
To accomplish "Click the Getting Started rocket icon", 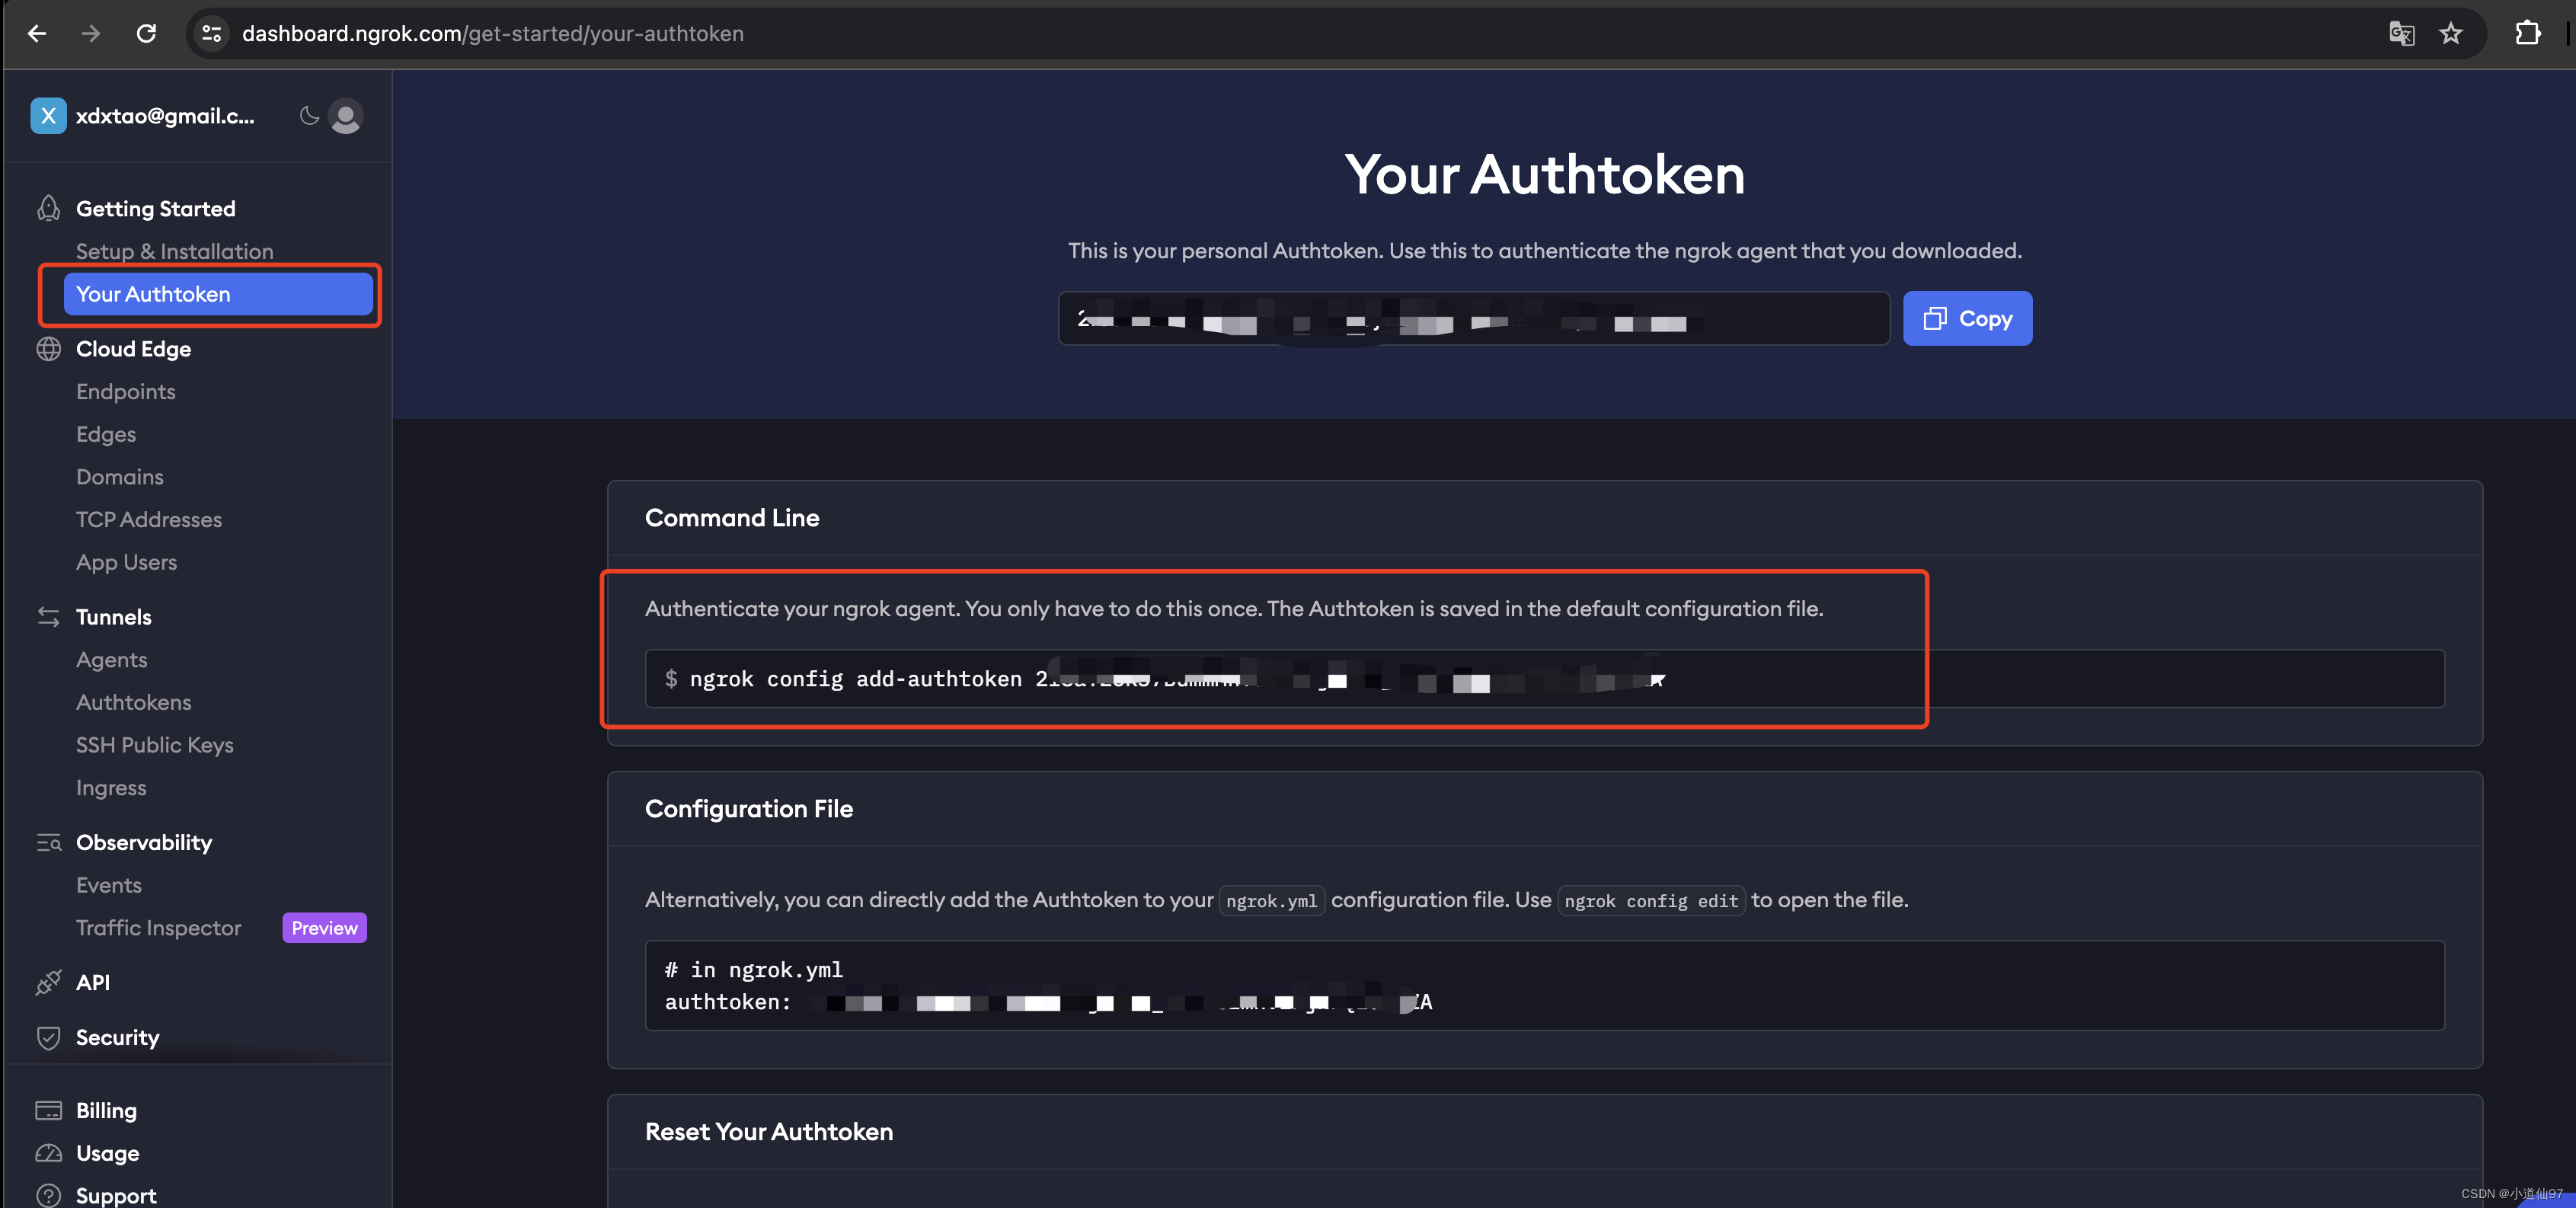I will click(48, 208).
